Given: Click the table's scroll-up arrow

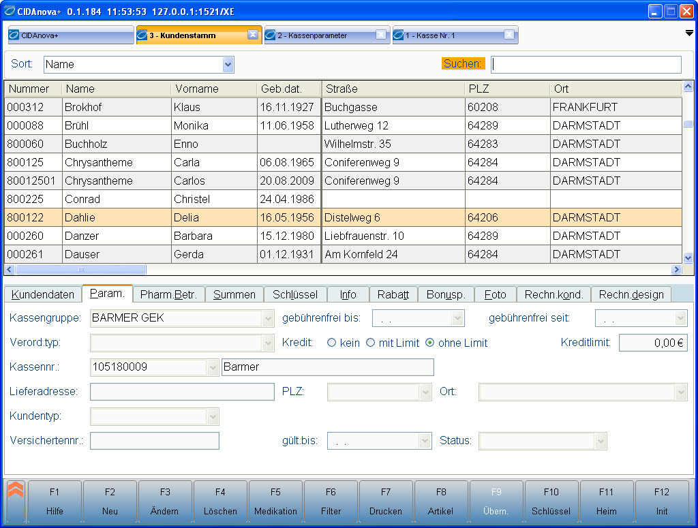Looking at the screenshot, I should tap(688, 87).
